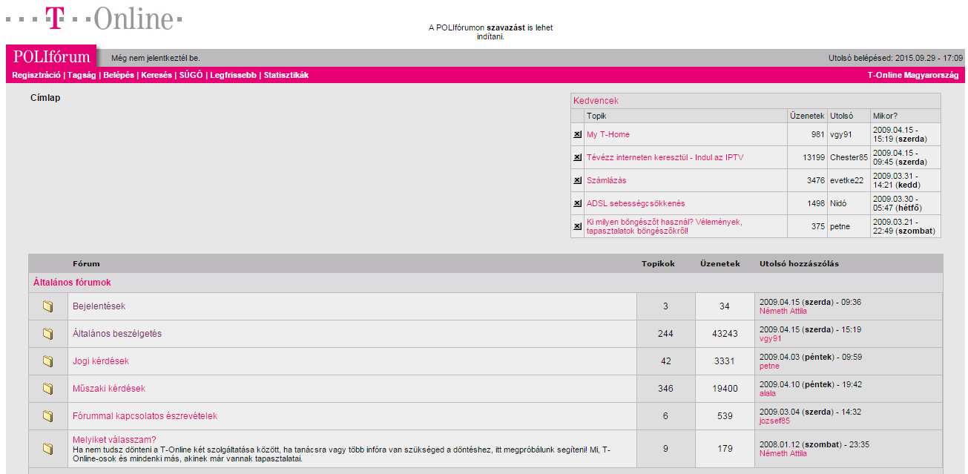Screen dimensions: 968x474
Task: Go to the Belépés login page
Action: [x=119, y=75]
